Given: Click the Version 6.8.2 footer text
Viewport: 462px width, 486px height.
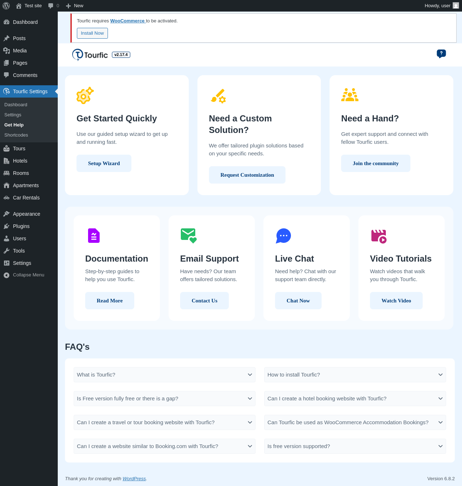Looking at the screenshot, I should [x=441, y=478].
